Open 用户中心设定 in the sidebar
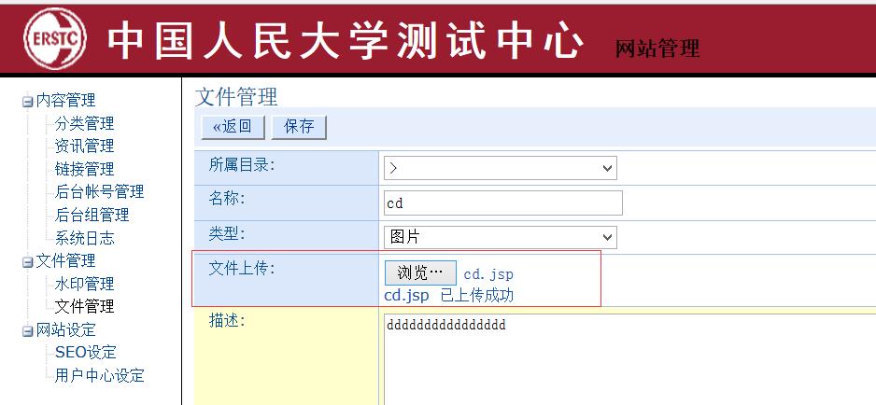This screenshot has height=405, width=876. tap(99, 375)
